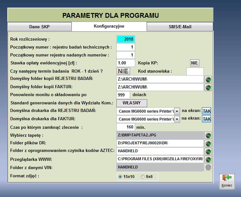The height and width of the screenshot is (197, 241).
Task: Click the 'PARAMETRY DLA PROGRAMU' title
Action: point(111,16)
